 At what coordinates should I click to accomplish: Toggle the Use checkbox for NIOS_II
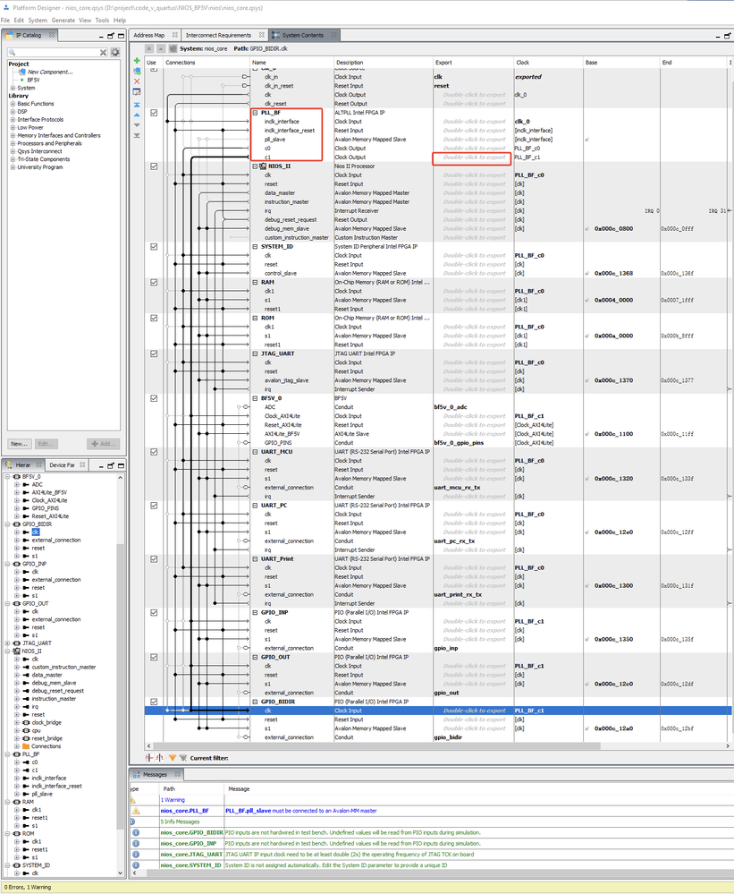(x=154, y=166)
